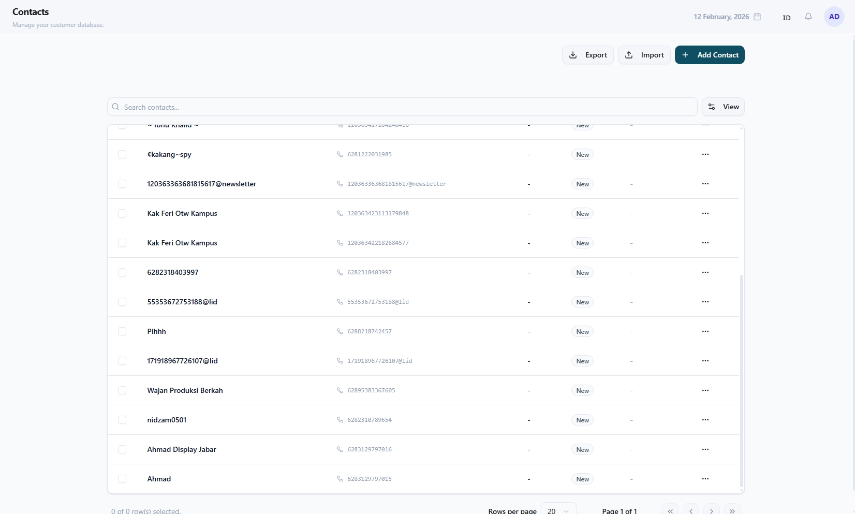Viewport: 855px width, 514px height.
Task: Click the AD user avatar
Action: click(x=834, y=17)
